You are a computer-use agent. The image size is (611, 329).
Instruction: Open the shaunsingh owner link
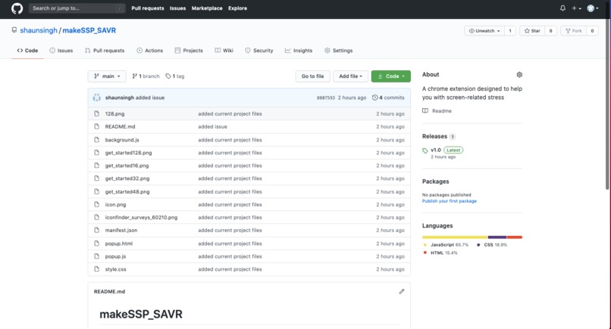(39, 30)
